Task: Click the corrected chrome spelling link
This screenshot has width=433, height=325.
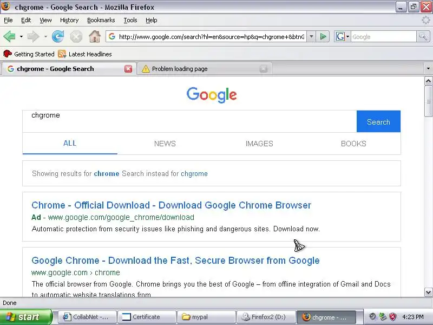Action: tap(107, 173)
